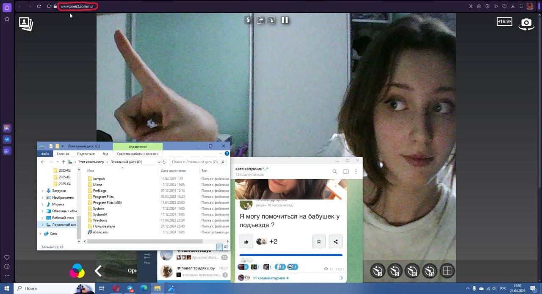Go up one folder level in Explorer
542x294 pixels.
64,162
